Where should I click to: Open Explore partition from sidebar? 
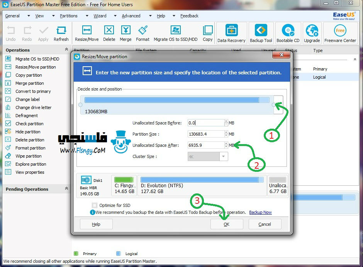coord(31,164)
